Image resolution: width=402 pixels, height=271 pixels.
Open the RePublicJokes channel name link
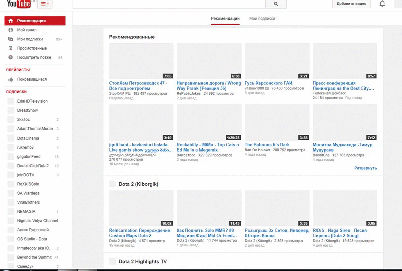(189, 94)
